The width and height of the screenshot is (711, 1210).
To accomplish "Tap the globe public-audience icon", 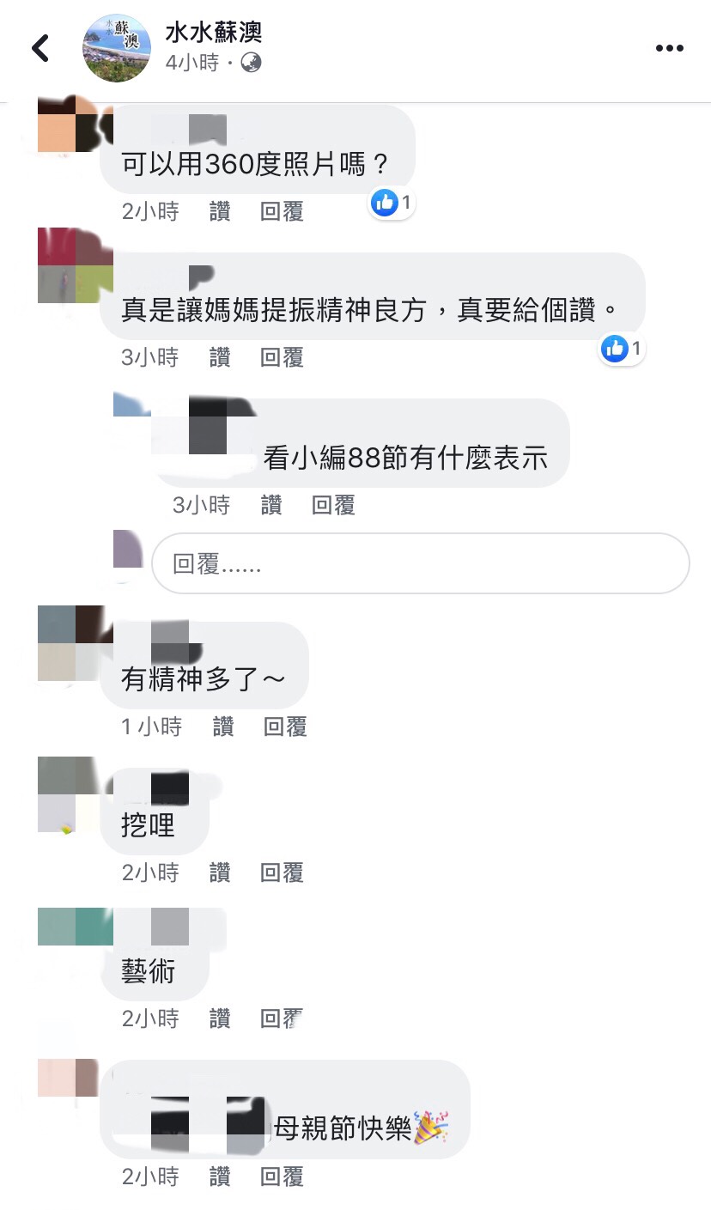I will click(252, 62).
